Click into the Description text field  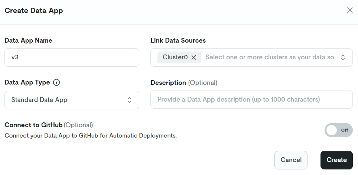pos(251,99)
